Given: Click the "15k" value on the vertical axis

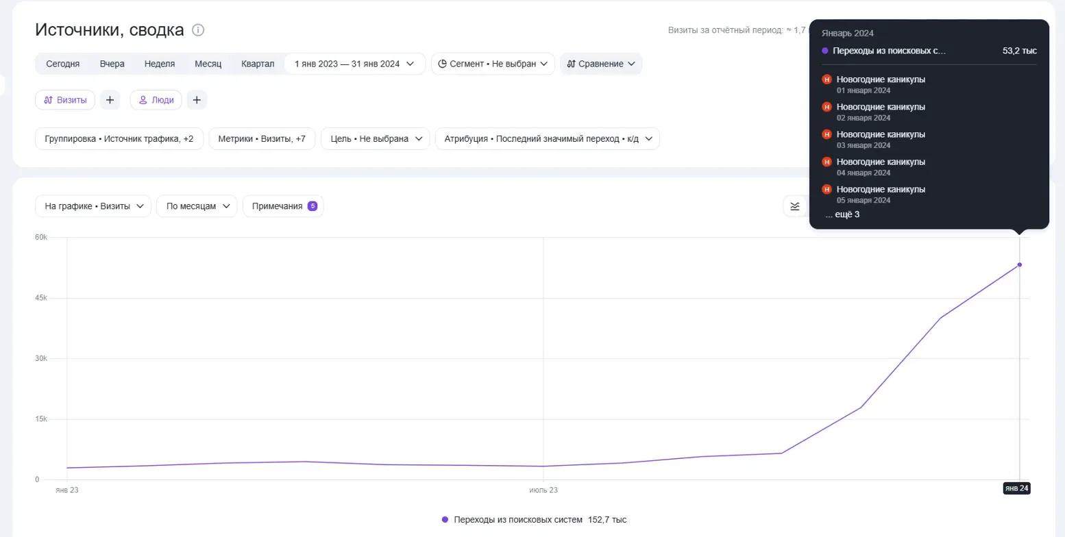Looking at the screenshot, I should pos(41,419).
